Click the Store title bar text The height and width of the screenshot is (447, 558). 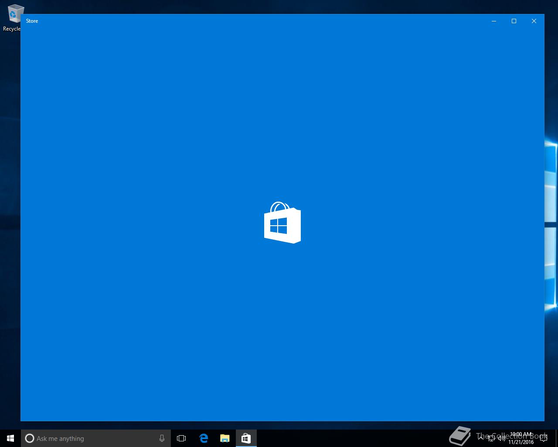pos(32,21)
